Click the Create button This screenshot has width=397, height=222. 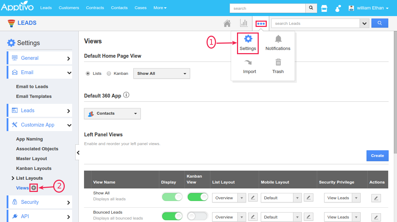click(x=377, y=156)
